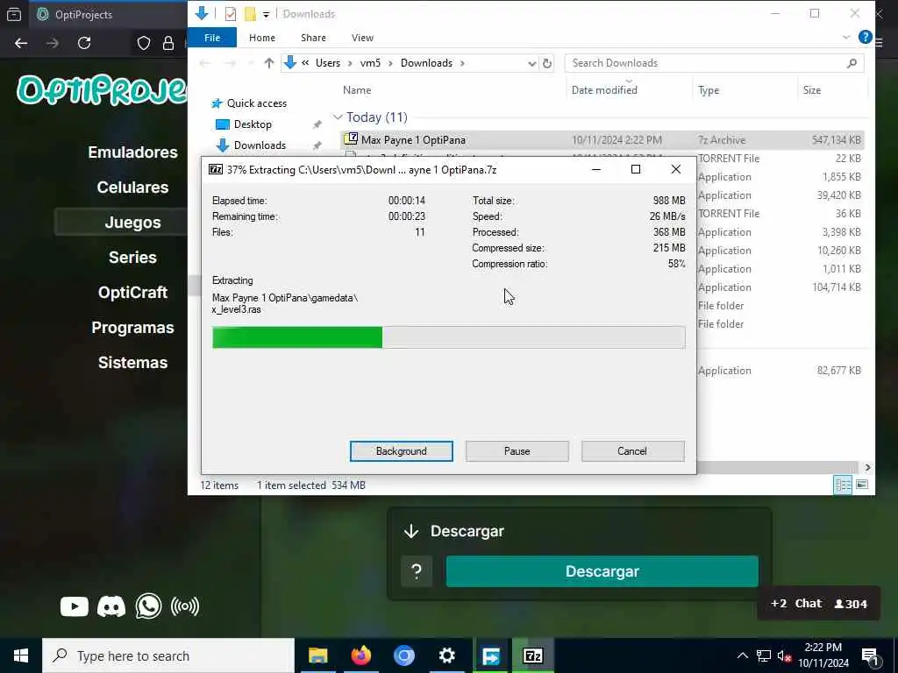Select vm5 in the address path
The width and height of the screenshot is (898, 673).
click(x=370, y=63)
